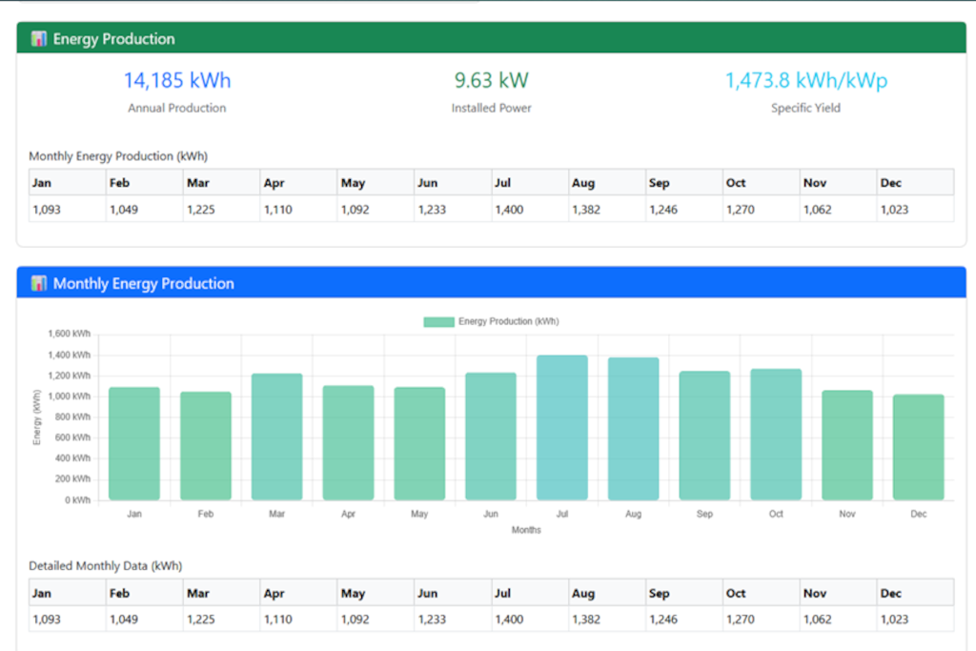Image resolution: width=976 pixels, height=651 pixels.
Task: Select the Jun bar in the chart
Action: [491, 437]
